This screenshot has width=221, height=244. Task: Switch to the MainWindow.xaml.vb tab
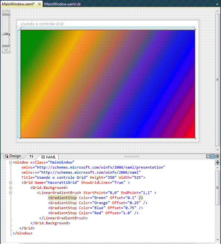(x=62, y=4)
